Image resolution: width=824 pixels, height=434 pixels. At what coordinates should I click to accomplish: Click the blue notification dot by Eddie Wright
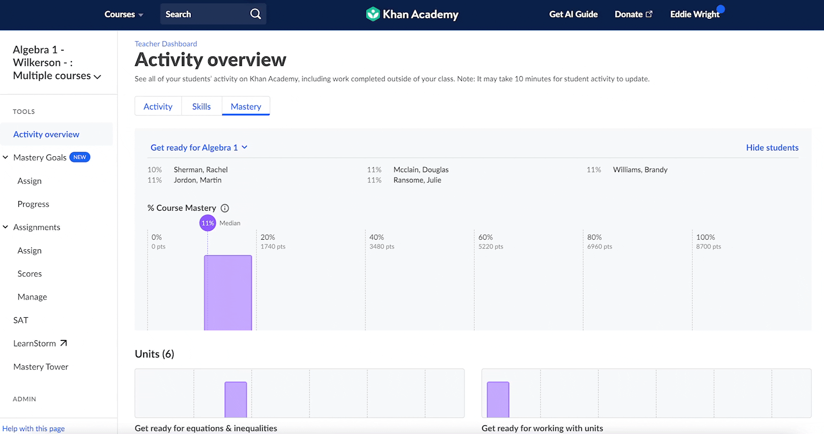pyautogui.click(x=720, y=9)
